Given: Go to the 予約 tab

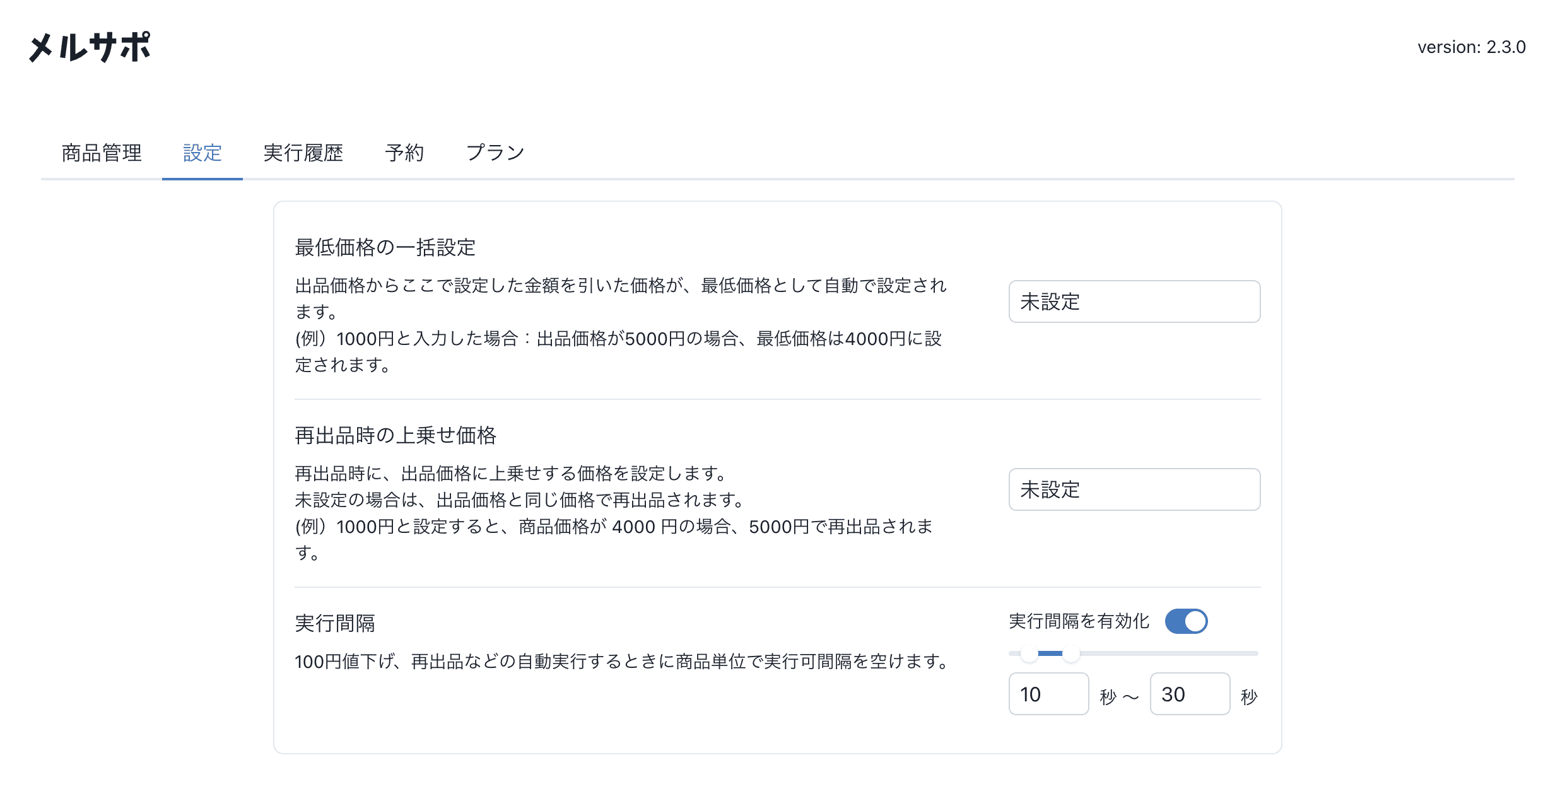Looking at the screenshot, I should (x=404, y=153).
